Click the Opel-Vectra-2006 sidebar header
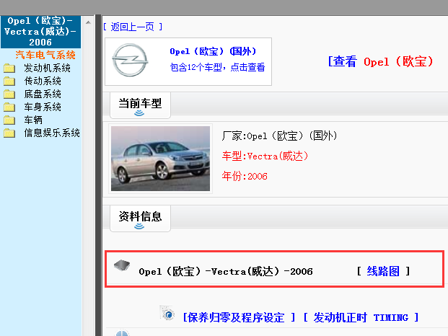Screen dimensions: 448x336 (x=40, y=32)
